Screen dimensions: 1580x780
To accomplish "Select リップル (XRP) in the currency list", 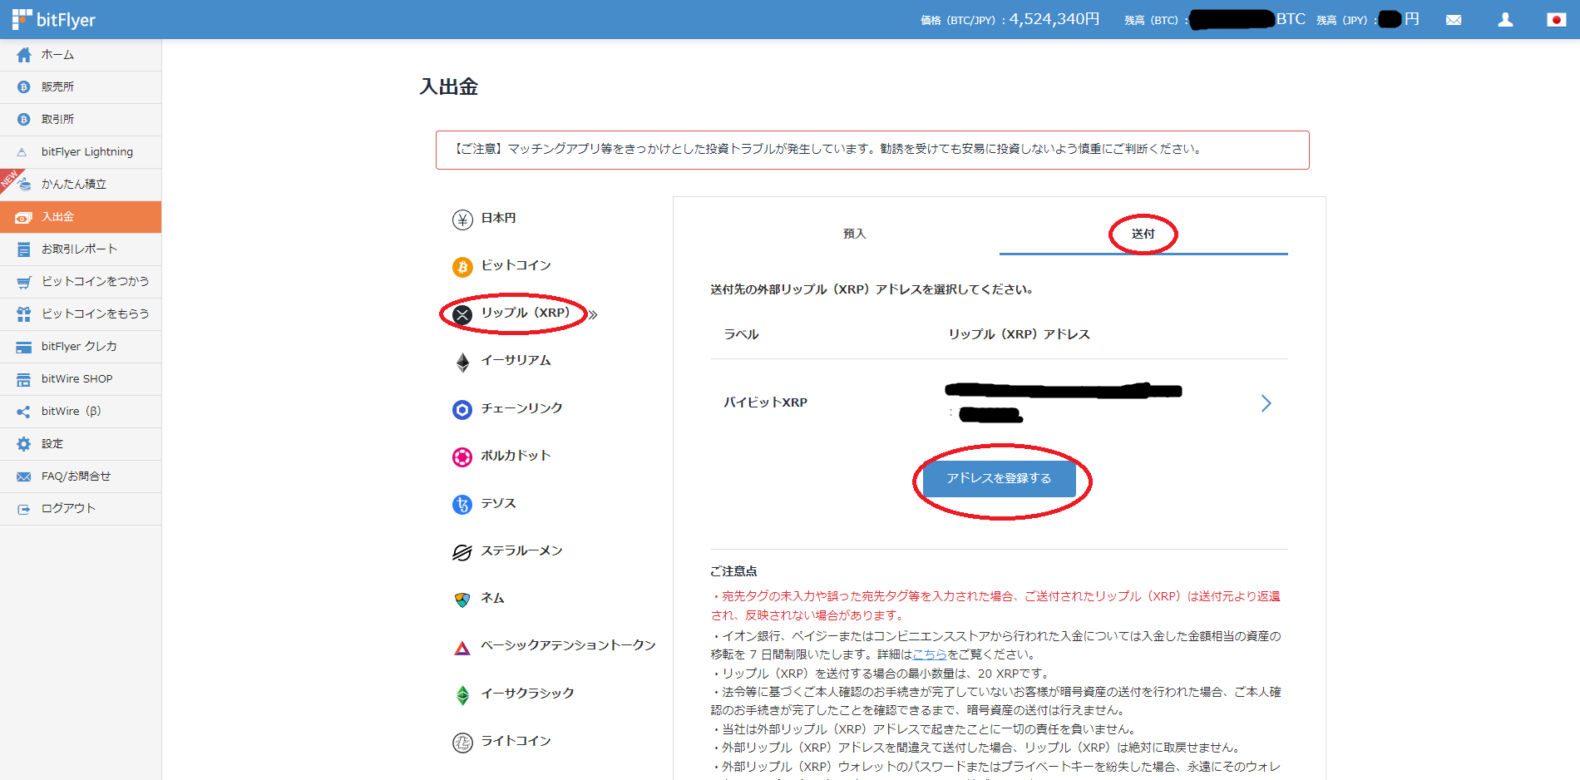I will pos(526,313).
